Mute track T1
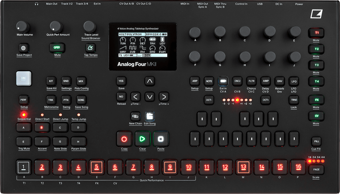The height and width of the screenshot is (194, 340). coord(316,33)
